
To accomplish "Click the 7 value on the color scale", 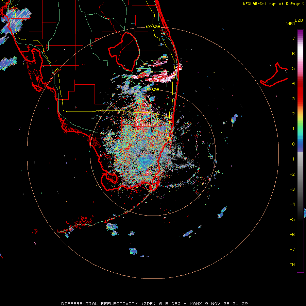I will click(293, 38).
